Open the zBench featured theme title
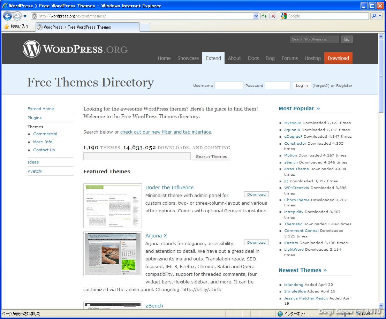The width and height of the screenshot is (386, 319). pyautogui.click(x=154, y=306)
